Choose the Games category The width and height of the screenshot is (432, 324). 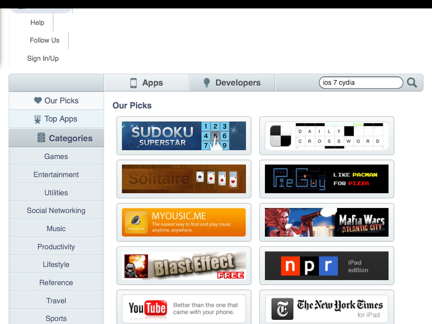coord(56,157)
